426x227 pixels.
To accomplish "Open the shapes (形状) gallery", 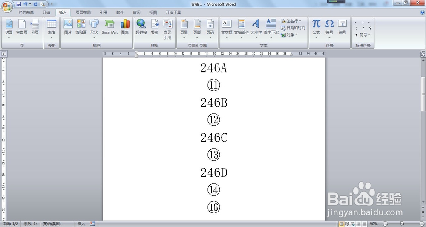I will click(94, 29).
